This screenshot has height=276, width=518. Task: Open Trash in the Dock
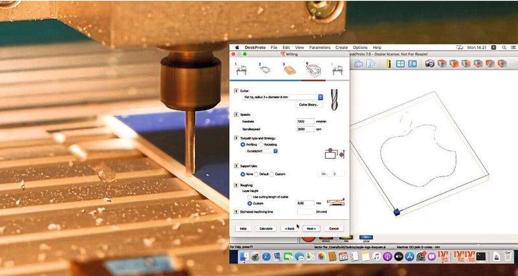508,257
